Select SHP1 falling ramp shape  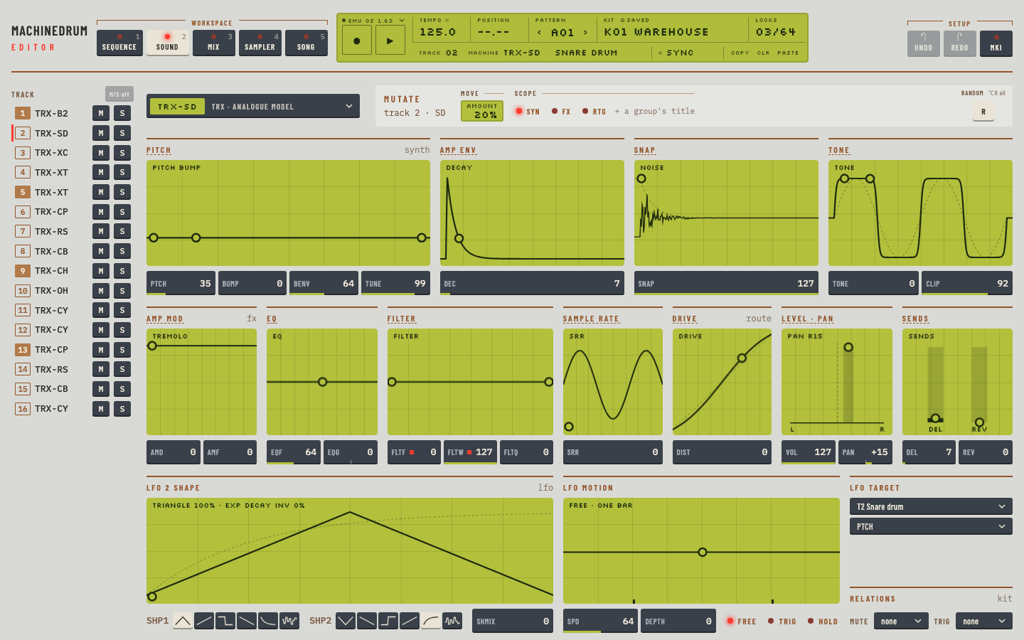coord(247,621)
